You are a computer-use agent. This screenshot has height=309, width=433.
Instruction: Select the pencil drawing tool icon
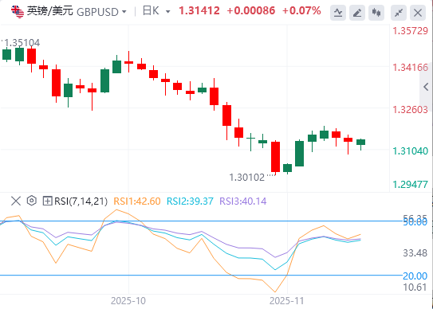(357, 13)
